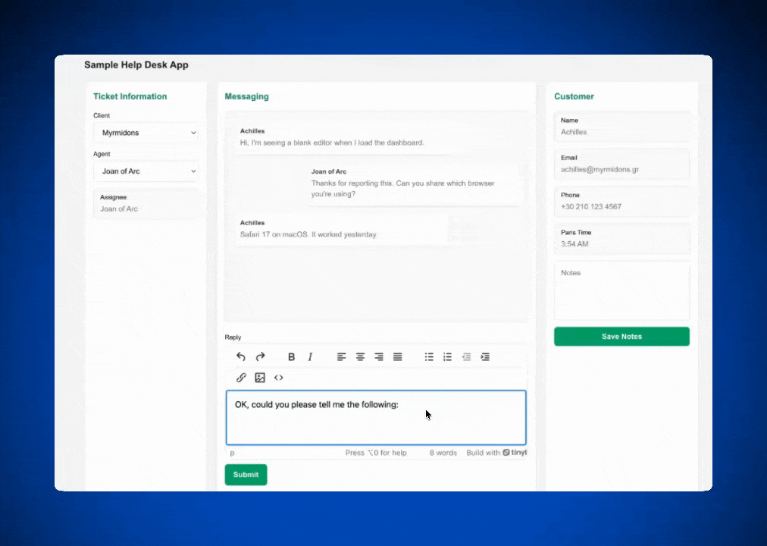Toggle Justify alignment for the reply text
This screenshot has width=767, height=546.
pyautogui.click(x=397, y=356)
